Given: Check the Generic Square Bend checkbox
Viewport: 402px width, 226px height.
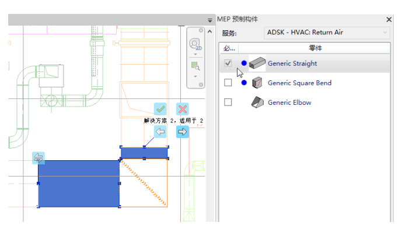Looking at the screenshot, I should [228, 83].
